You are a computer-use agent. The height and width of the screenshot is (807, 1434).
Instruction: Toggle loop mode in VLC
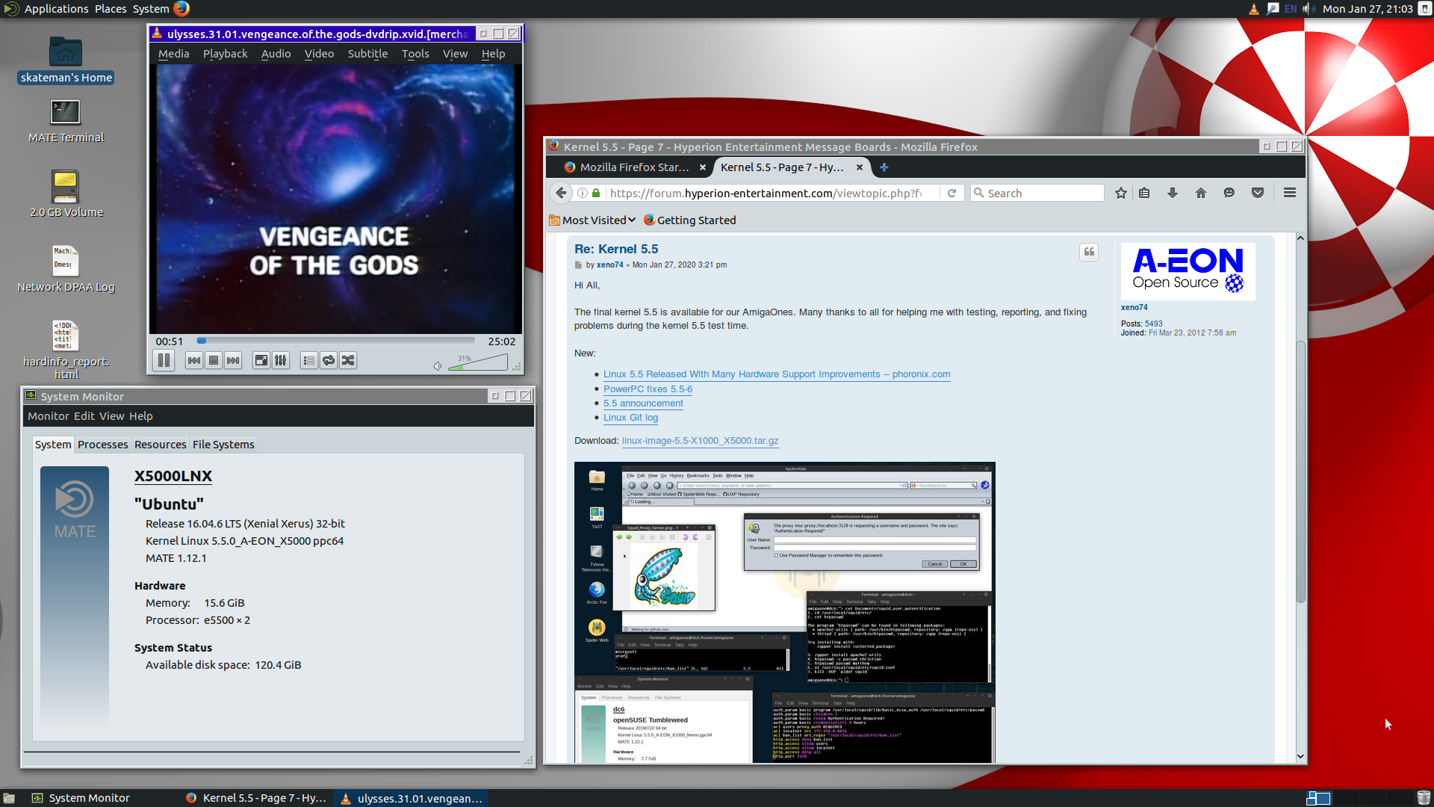tap(329, 360)
